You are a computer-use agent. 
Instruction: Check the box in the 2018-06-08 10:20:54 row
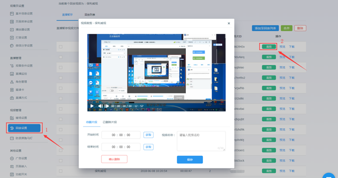[60, 171]
